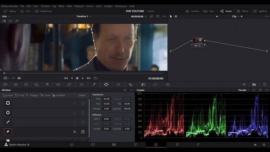
Task: Open the Workspace menu
Action: (121, 6)
